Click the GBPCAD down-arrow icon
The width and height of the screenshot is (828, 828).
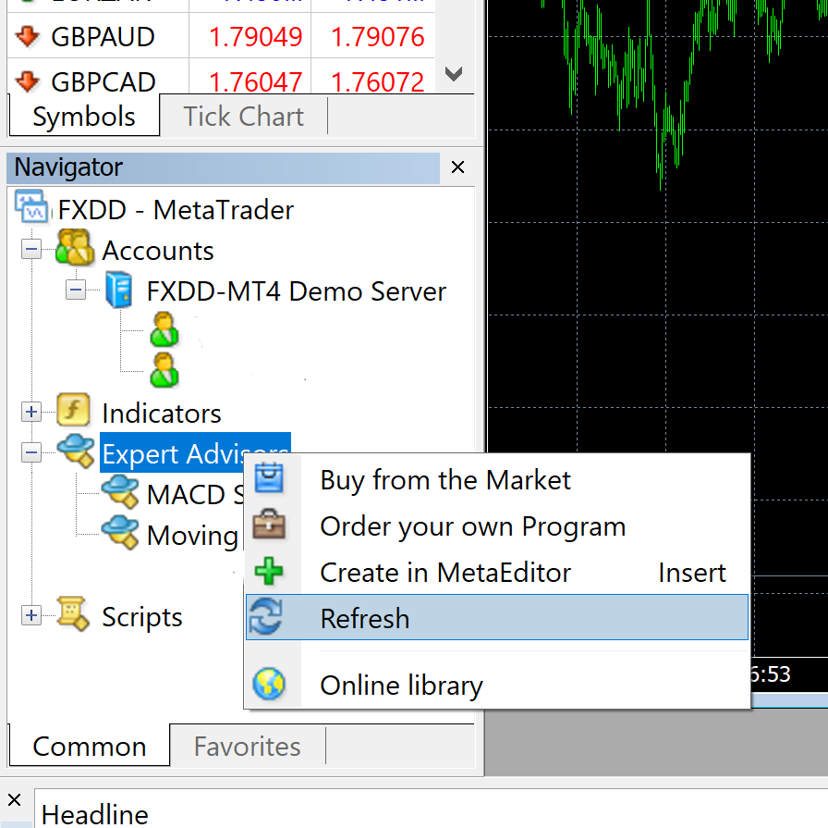27,82
